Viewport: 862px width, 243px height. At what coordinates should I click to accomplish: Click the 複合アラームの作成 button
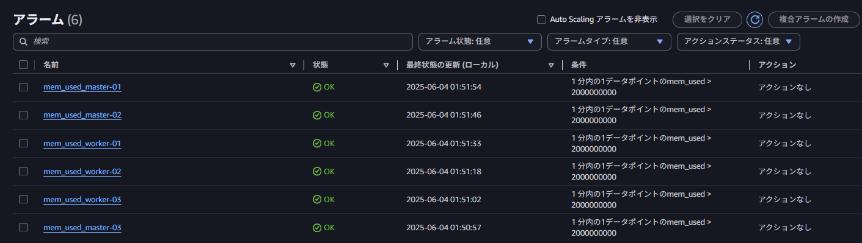[x=814, y=19]
